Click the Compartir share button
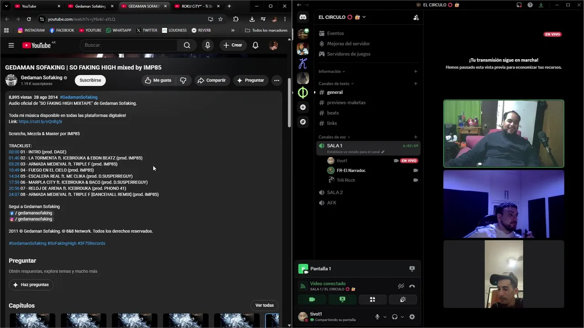584x328 pixels. [x=212, y=80]
